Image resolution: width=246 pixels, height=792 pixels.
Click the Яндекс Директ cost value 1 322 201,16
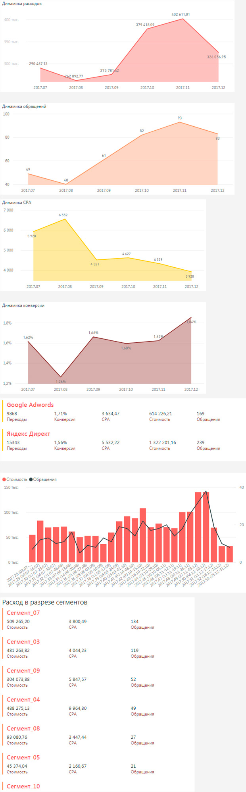[x=162, y=442]
